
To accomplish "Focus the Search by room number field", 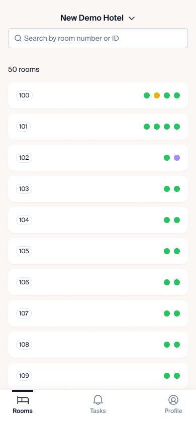I will click(x=98, y=38).
